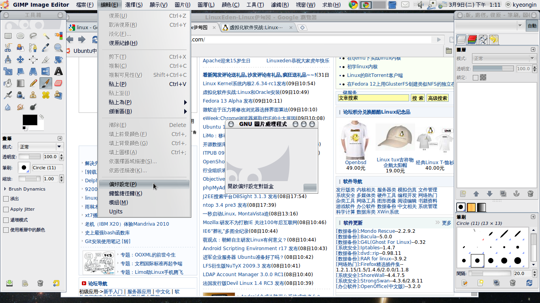Screen dimensions: 540x303
Task: Open 模組(M) from the Edit menu
Action: point(144,202)
